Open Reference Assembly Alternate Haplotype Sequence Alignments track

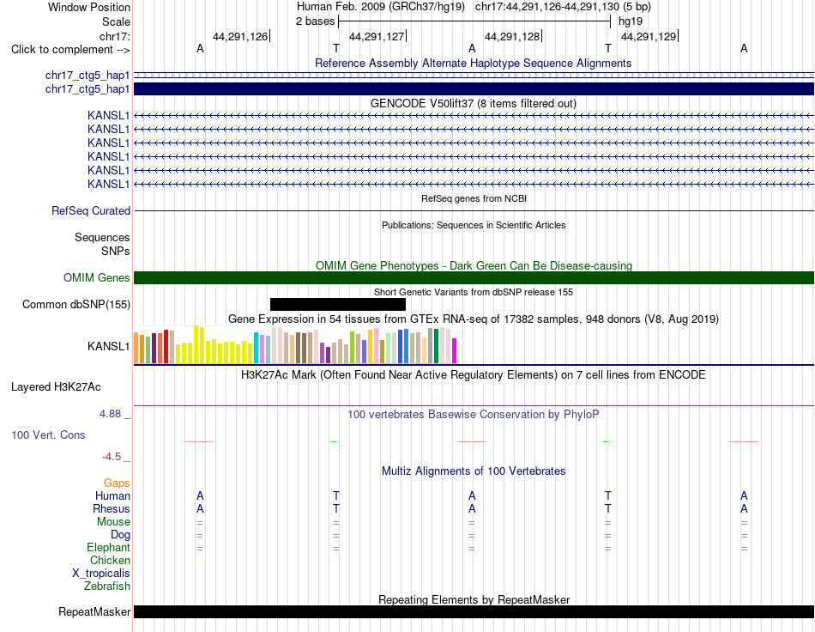point(473,63)
